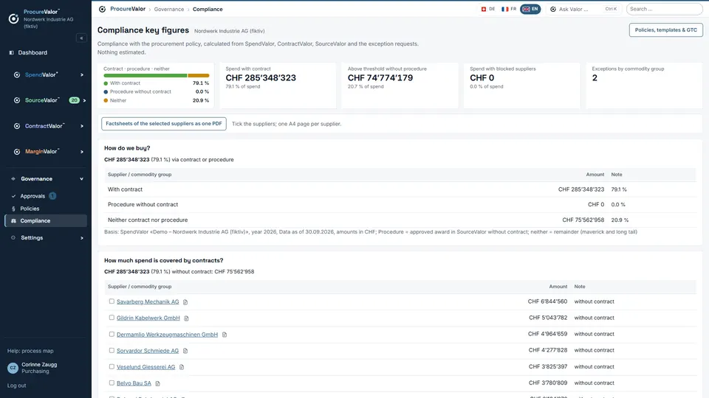709x398 pixels.
Task: Click the factsheet icon beside Veselund Giesserei AG
Action: point(182,367)
